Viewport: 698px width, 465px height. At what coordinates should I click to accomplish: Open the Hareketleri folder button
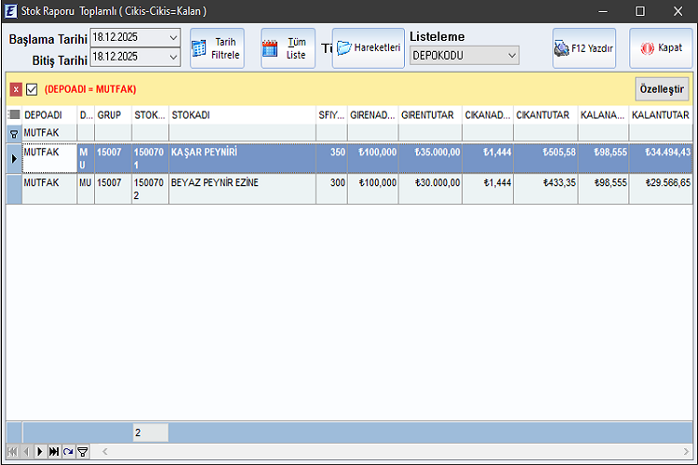pyautogui.click(x=367, y=47)
